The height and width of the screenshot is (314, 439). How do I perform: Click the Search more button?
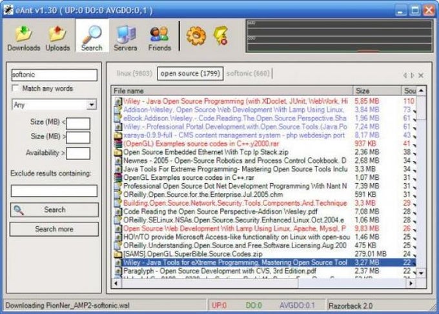coord(54,230)
